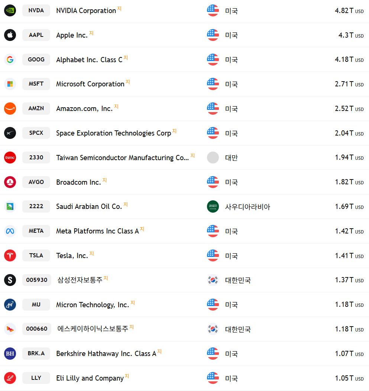Open Eli Lilly and Company link

[90, 378]
